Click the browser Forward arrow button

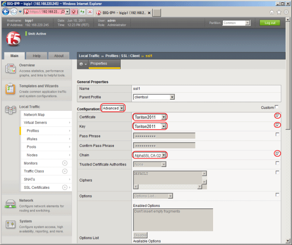click(14, 12)
